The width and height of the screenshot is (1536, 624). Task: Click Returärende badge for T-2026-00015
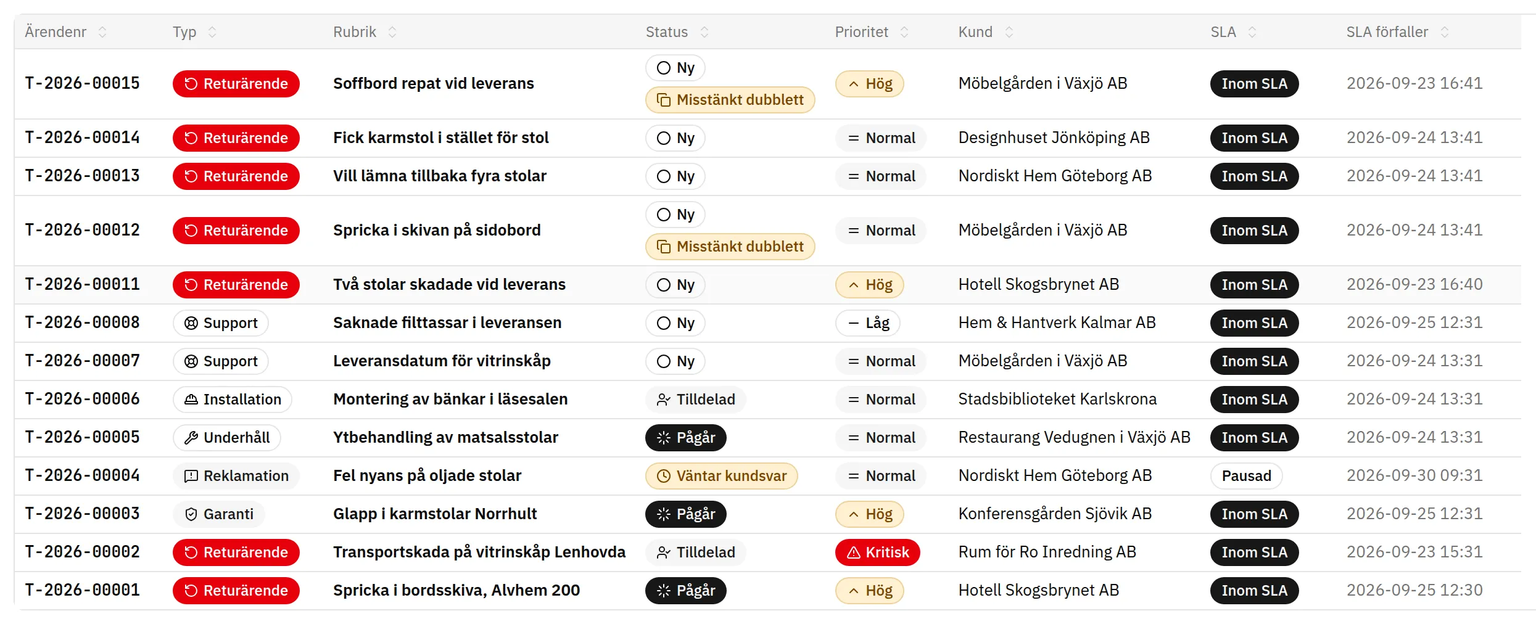[236, 84]
